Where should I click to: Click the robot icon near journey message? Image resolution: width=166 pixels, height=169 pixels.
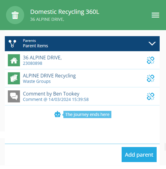tap(57, 114)
